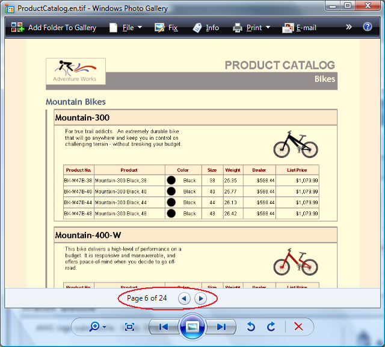
Task: Go to next image in gallery
Action: point(221,327)
